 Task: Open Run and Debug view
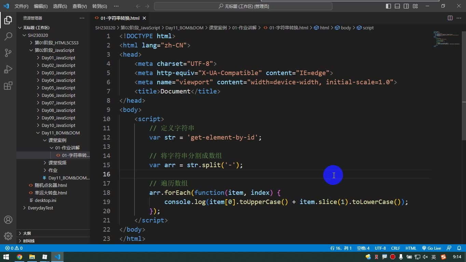tap(8, 69)
